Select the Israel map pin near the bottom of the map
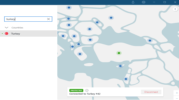179x100 pixels. 126,79
